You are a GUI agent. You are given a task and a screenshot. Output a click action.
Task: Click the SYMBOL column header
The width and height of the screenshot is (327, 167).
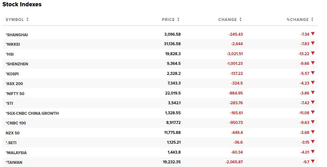point(15,20)
